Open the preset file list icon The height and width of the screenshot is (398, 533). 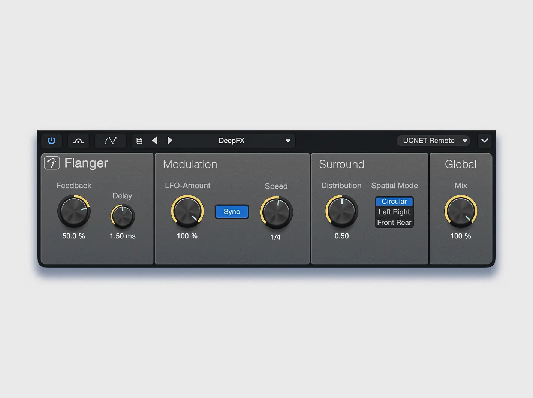139,141
